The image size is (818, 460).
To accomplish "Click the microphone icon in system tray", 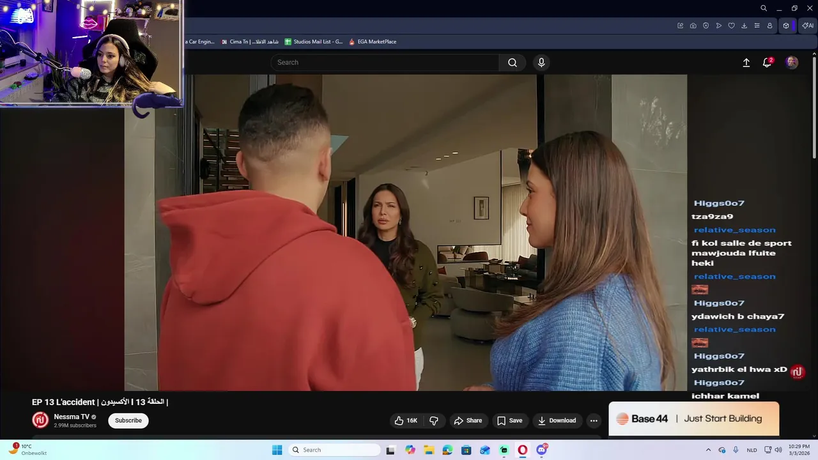I will [x=736, y=450].
